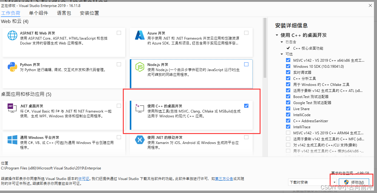This screenshot has width=377, height=193.
Task: Click the Universal Windows Platform logo icon
Action: (x=12, y=140)
